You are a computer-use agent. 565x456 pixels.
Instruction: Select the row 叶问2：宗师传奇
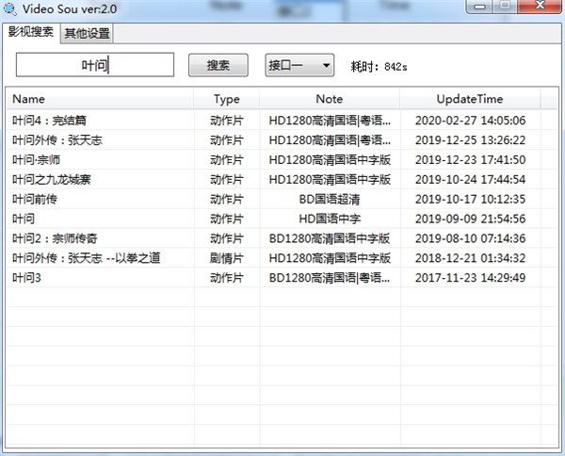click(282, 238)
